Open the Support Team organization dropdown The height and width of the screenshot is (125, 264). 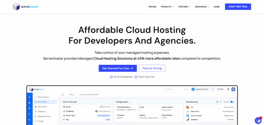203,89
